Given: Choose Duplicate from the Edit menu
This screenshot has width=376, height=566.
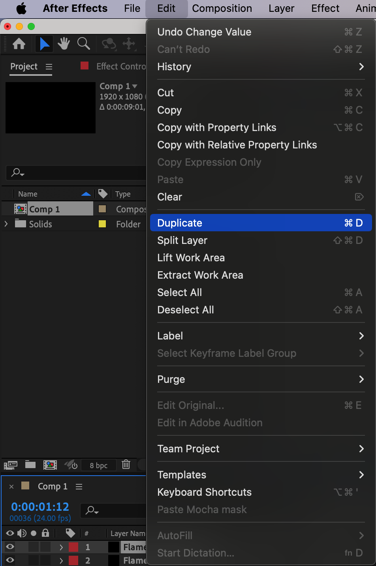Looking at the screenshot, I should 260,223.
